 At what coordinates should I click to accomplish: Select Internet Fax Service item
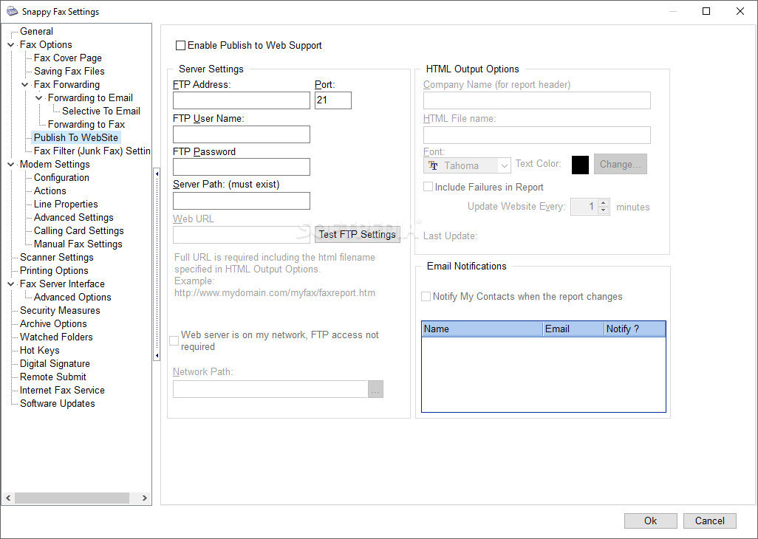pos(62,391)
